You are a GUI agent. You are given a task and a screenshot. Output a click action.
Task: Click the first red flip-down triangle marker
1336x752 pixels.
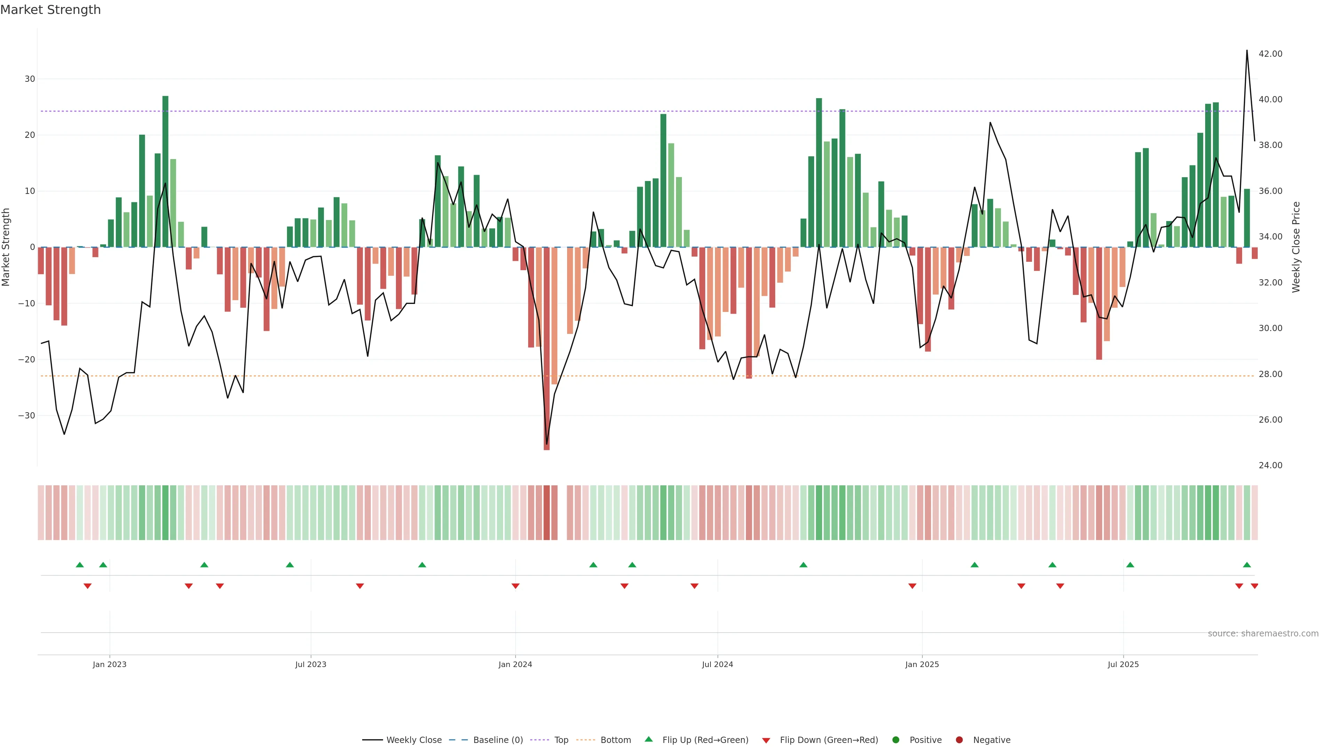tap(88, 586)
